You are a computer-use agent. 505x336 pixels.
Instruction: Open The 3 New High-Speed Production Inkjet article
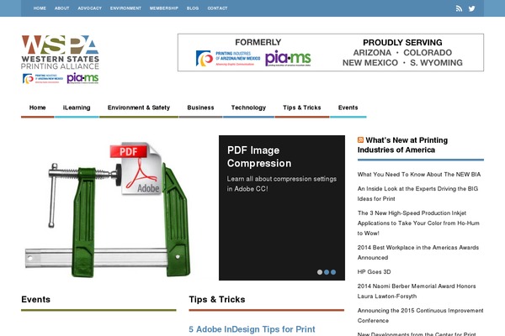point(418,223)
